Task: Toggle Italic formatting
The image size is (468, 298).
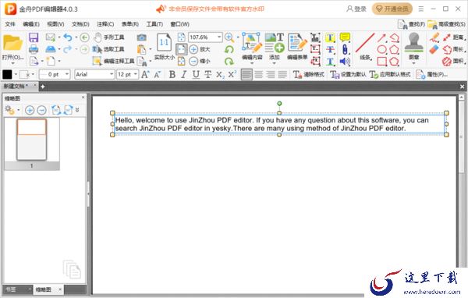Action: click(x=184, y=74)
